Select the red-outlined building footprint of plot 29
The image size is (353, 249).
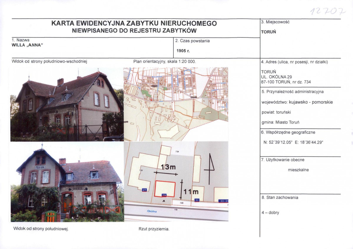coord(165,189)
